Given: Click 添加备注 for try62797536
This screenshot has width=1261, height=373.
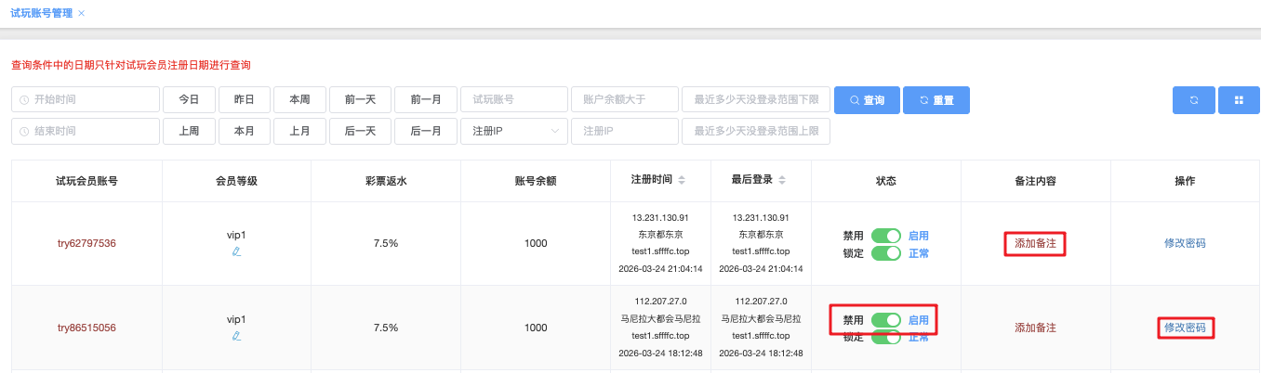Looking at the screenshot, I should (1035, 244).
